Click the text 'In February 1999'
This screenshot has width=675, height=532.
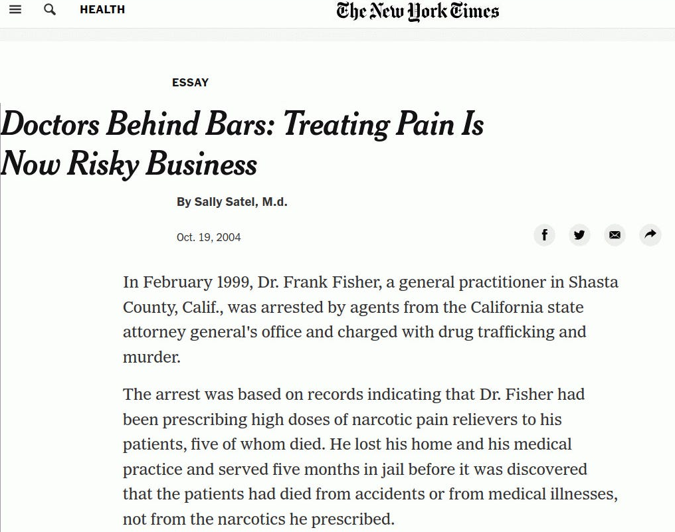pos(177,282)
